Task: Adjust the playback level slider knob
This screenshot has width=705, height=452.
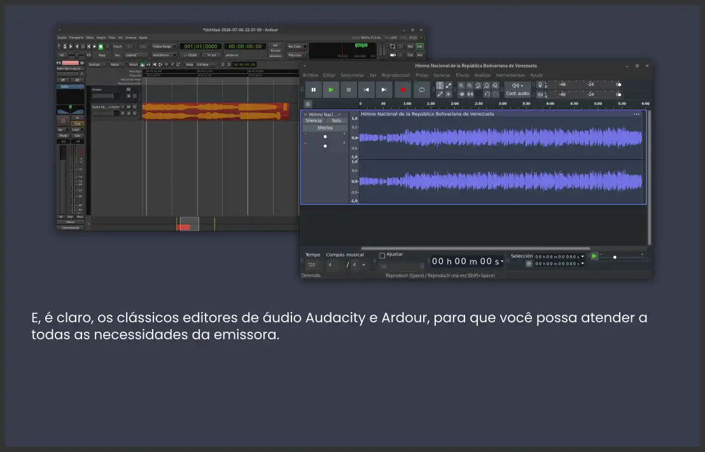Action: click(618, 94)
